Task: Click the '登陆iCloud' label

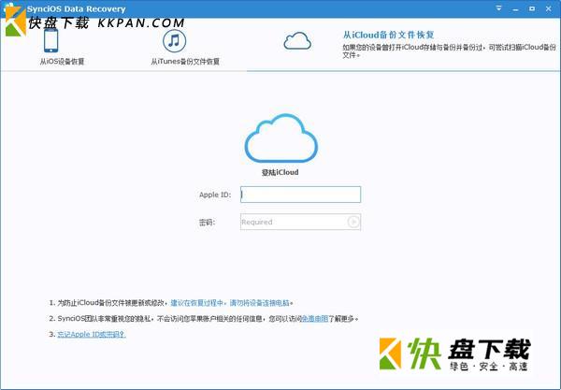Action: pyautogui.click(x=280, y=172)
